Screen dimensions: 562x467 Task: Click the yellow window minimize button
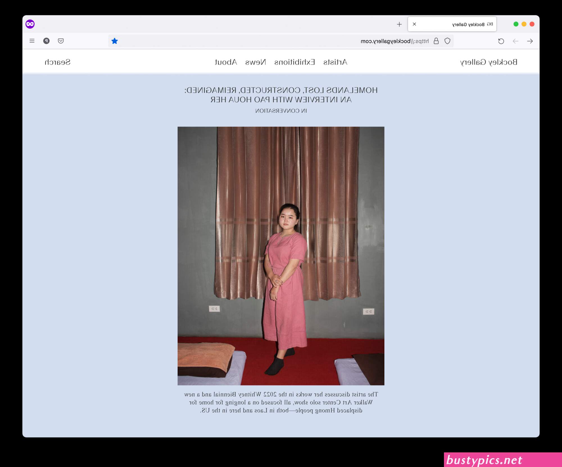click(x=524, y=24)
